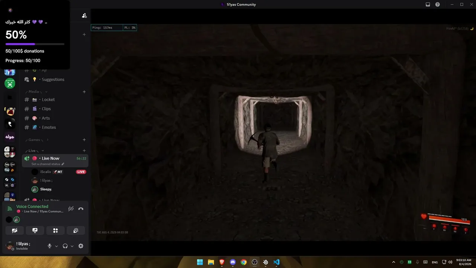Launch Brave browser from taskbar
The width and height of the screenshot is (476, 268).
click(222, 262)
